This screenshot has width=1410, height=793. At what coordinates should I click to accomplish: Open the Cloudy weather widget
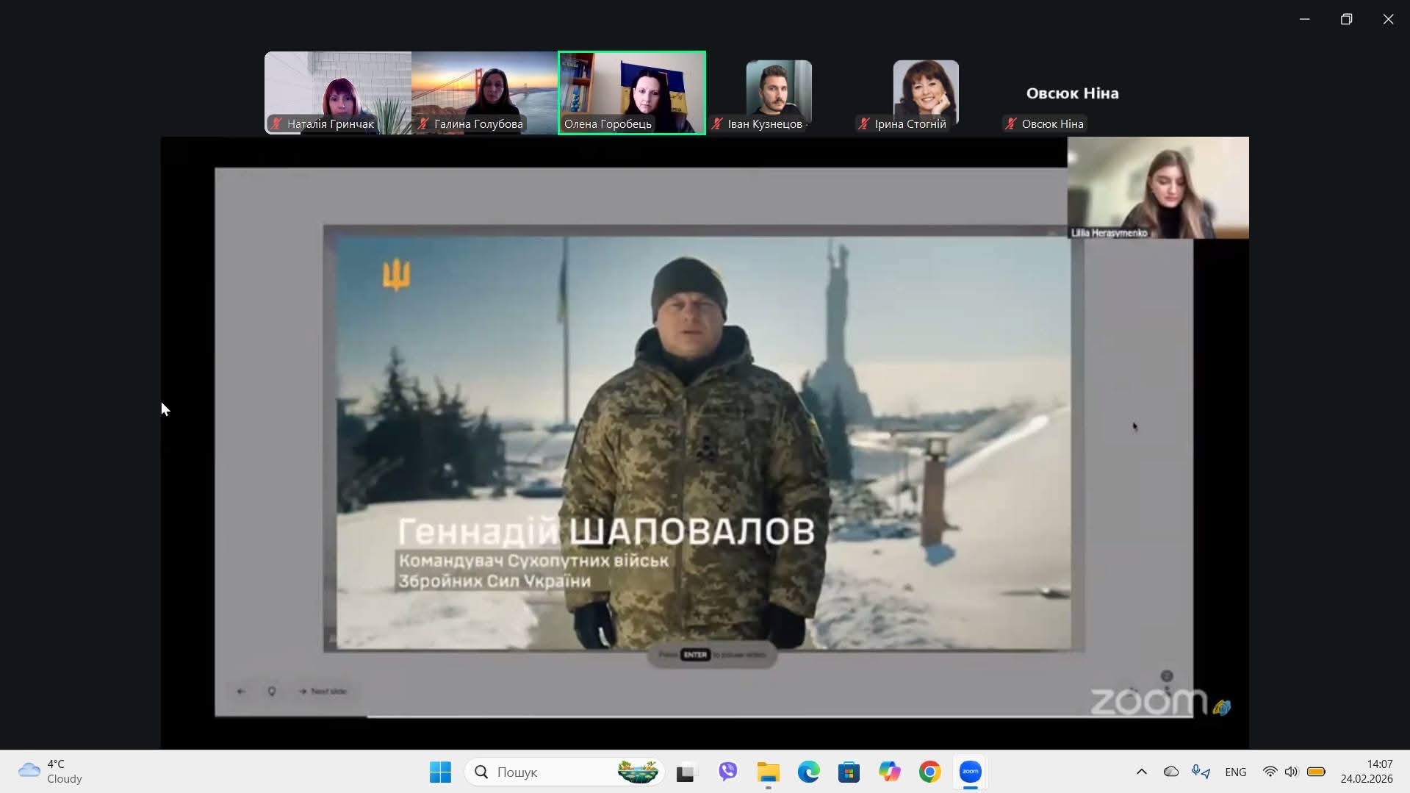tap(51, 772)
